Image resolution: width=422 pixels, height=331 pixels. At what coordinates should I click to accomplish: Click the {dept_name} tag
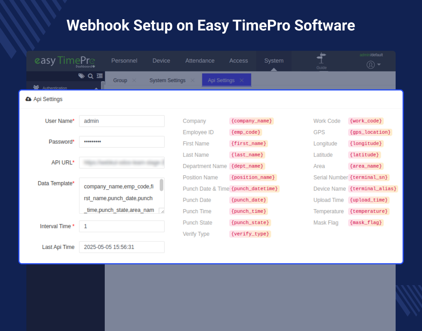(x=247, y=166)
